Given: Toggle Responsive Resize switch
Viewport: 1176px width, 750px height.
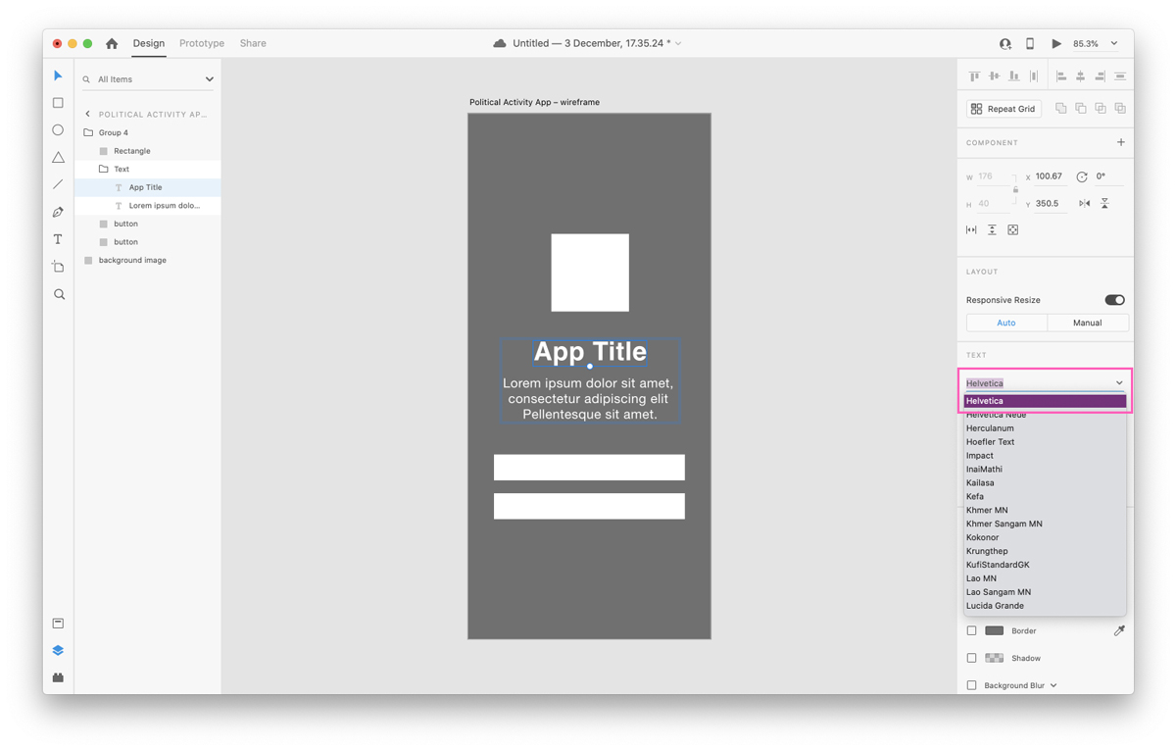Looking at the screenshot, I should [1114, 300].
